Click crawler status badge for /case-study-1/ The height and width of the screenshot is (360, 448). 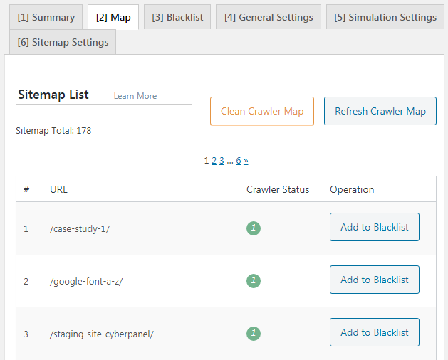coord(254,228)
